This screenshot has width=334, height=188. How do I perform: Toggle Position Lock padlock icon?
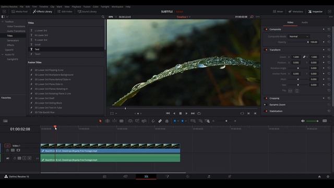coord(167,121)
